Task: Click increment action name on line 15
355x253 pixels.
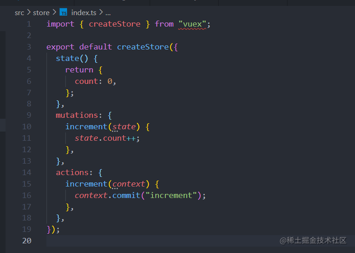Action: (86, 184)
